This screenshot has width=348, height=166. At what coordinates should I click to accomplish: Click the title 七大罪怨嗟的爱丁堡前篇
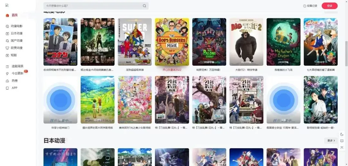(321, 70)
